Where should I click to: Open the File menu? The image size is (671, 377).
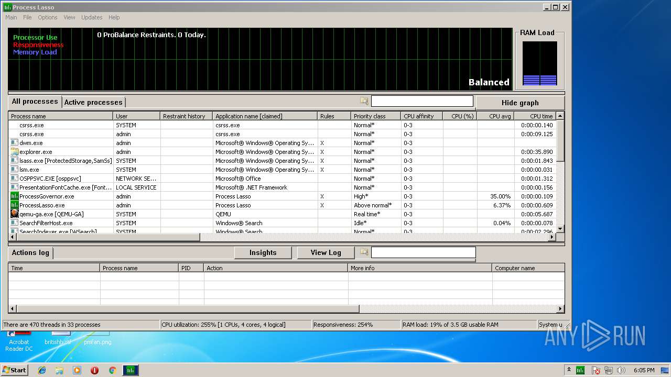(x=27, y=17)
